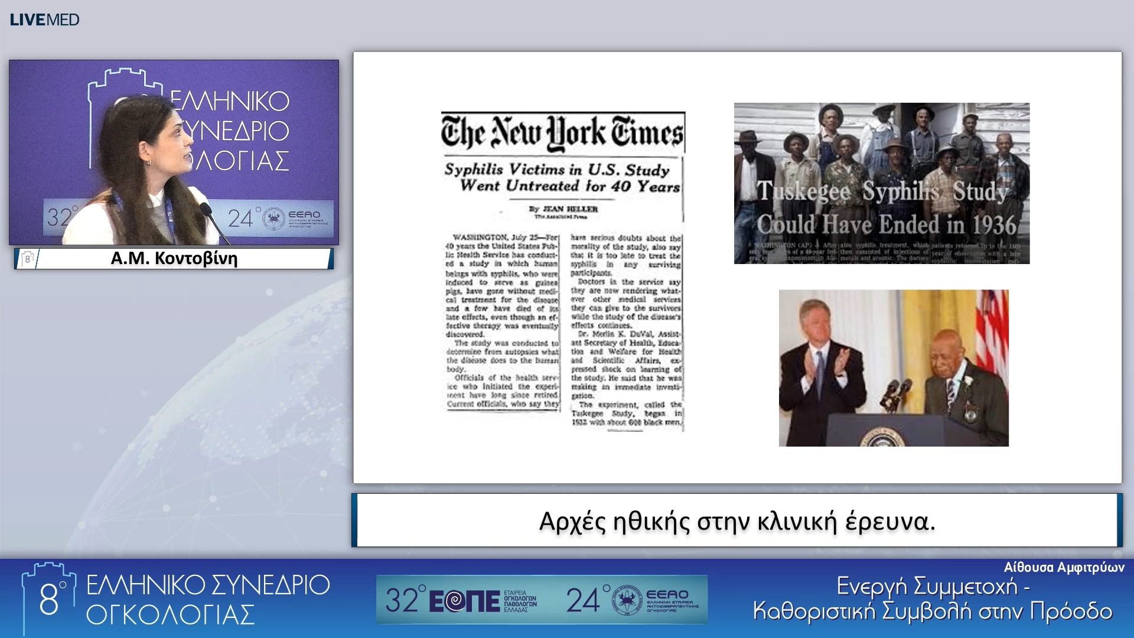Click the speaker video feed thumbnail

[x=174, y=152]
